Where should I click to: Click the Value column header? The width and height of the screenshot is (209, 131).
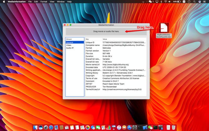point(124,39)
